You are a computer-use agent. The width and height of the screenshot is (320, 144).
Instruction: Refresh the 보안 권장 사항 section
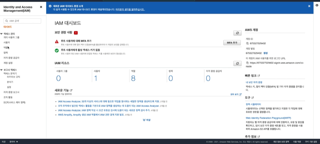237,33
